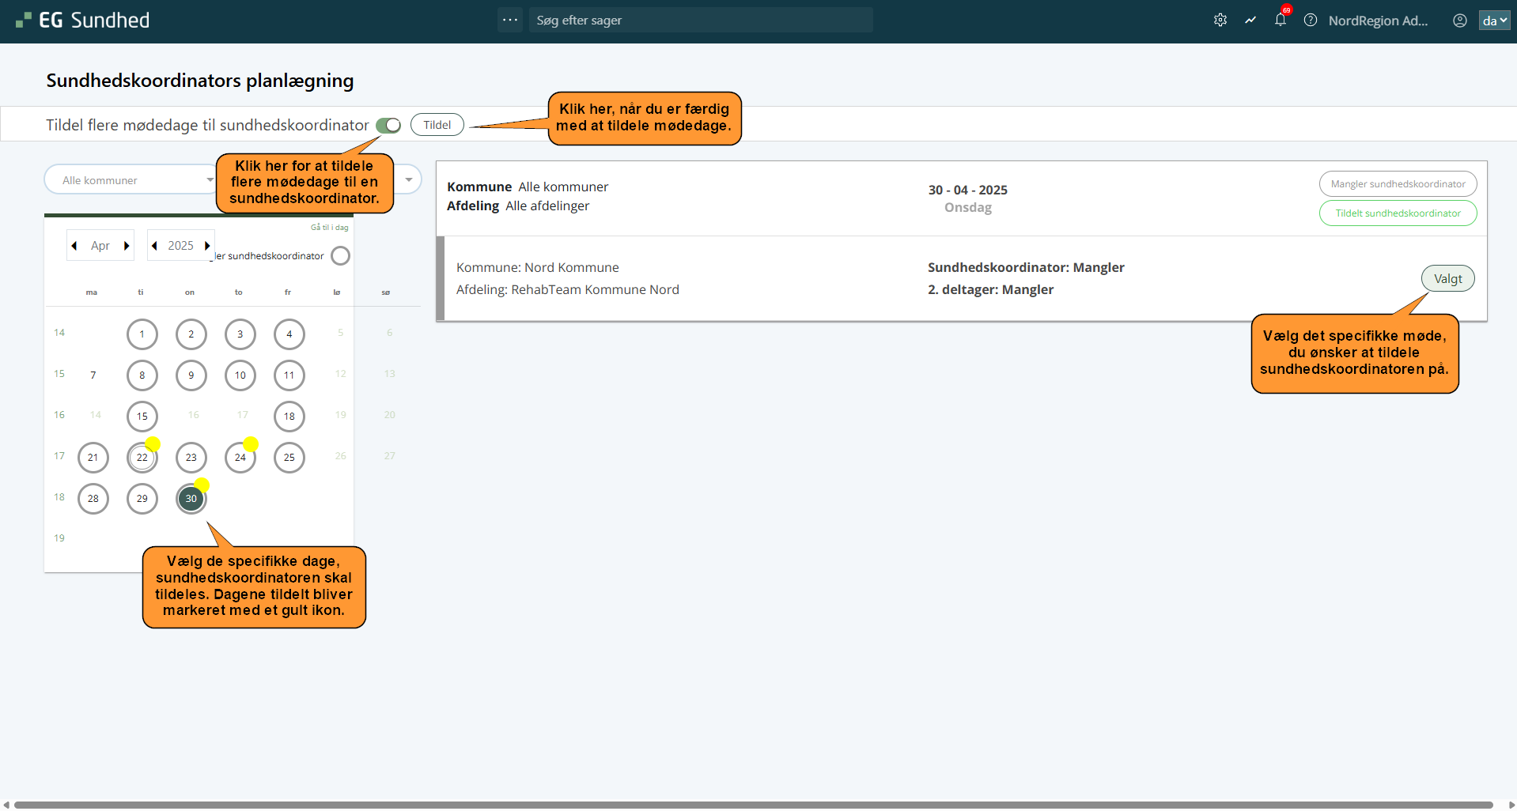Screen dimensions: 1517x811
Task: Toggle off Tildel flere mødedage switch
Action: pyautogui.click(x=388, y=126)
